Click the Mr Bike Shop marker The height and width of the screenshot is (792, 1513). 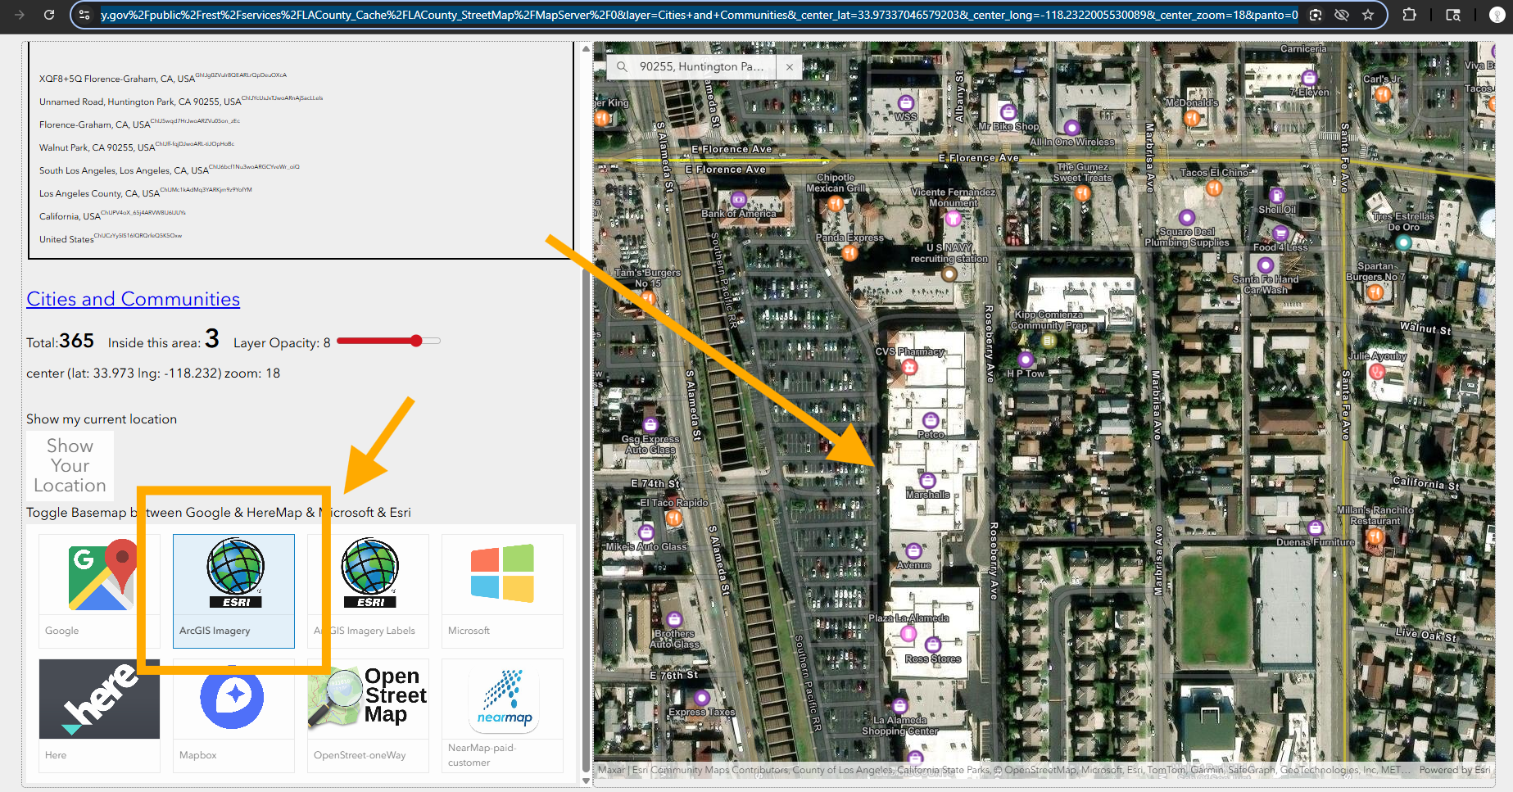pos(1008,112)
